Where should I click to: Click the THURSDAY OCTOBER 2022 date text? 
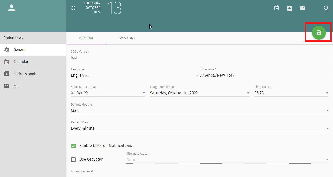pyautogui.click(x=92, y=8)
